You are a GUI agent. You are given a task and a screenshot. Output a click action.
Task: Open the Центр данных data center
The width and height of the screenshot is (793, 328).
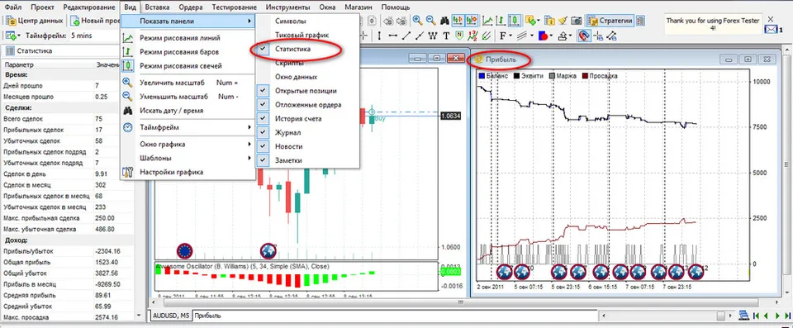click(x=35, y=21)
